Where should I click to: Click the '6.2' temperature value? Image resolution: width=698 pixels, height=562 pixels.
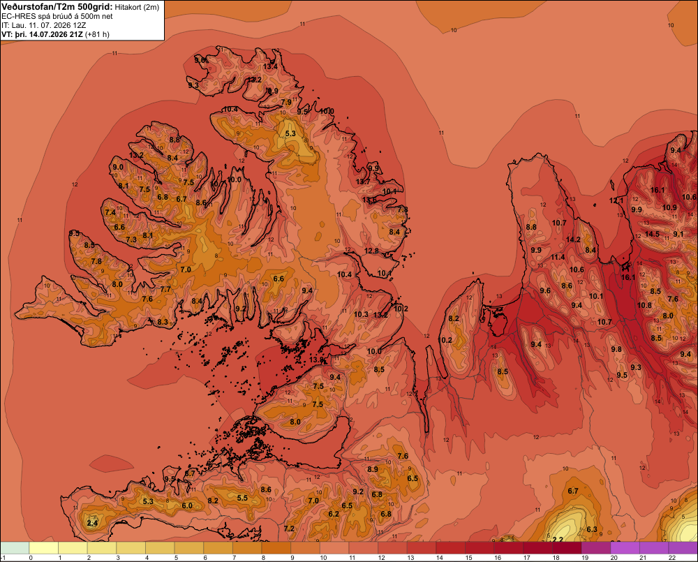coord(334,514)
